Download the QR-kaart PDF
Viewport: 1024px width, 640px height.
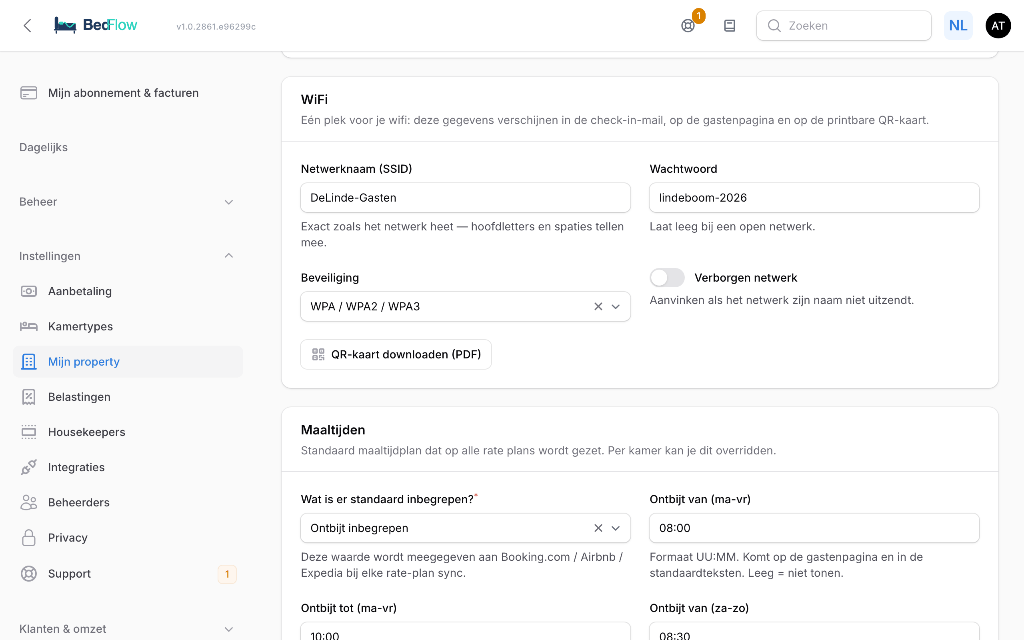click(x=396, y=354)
